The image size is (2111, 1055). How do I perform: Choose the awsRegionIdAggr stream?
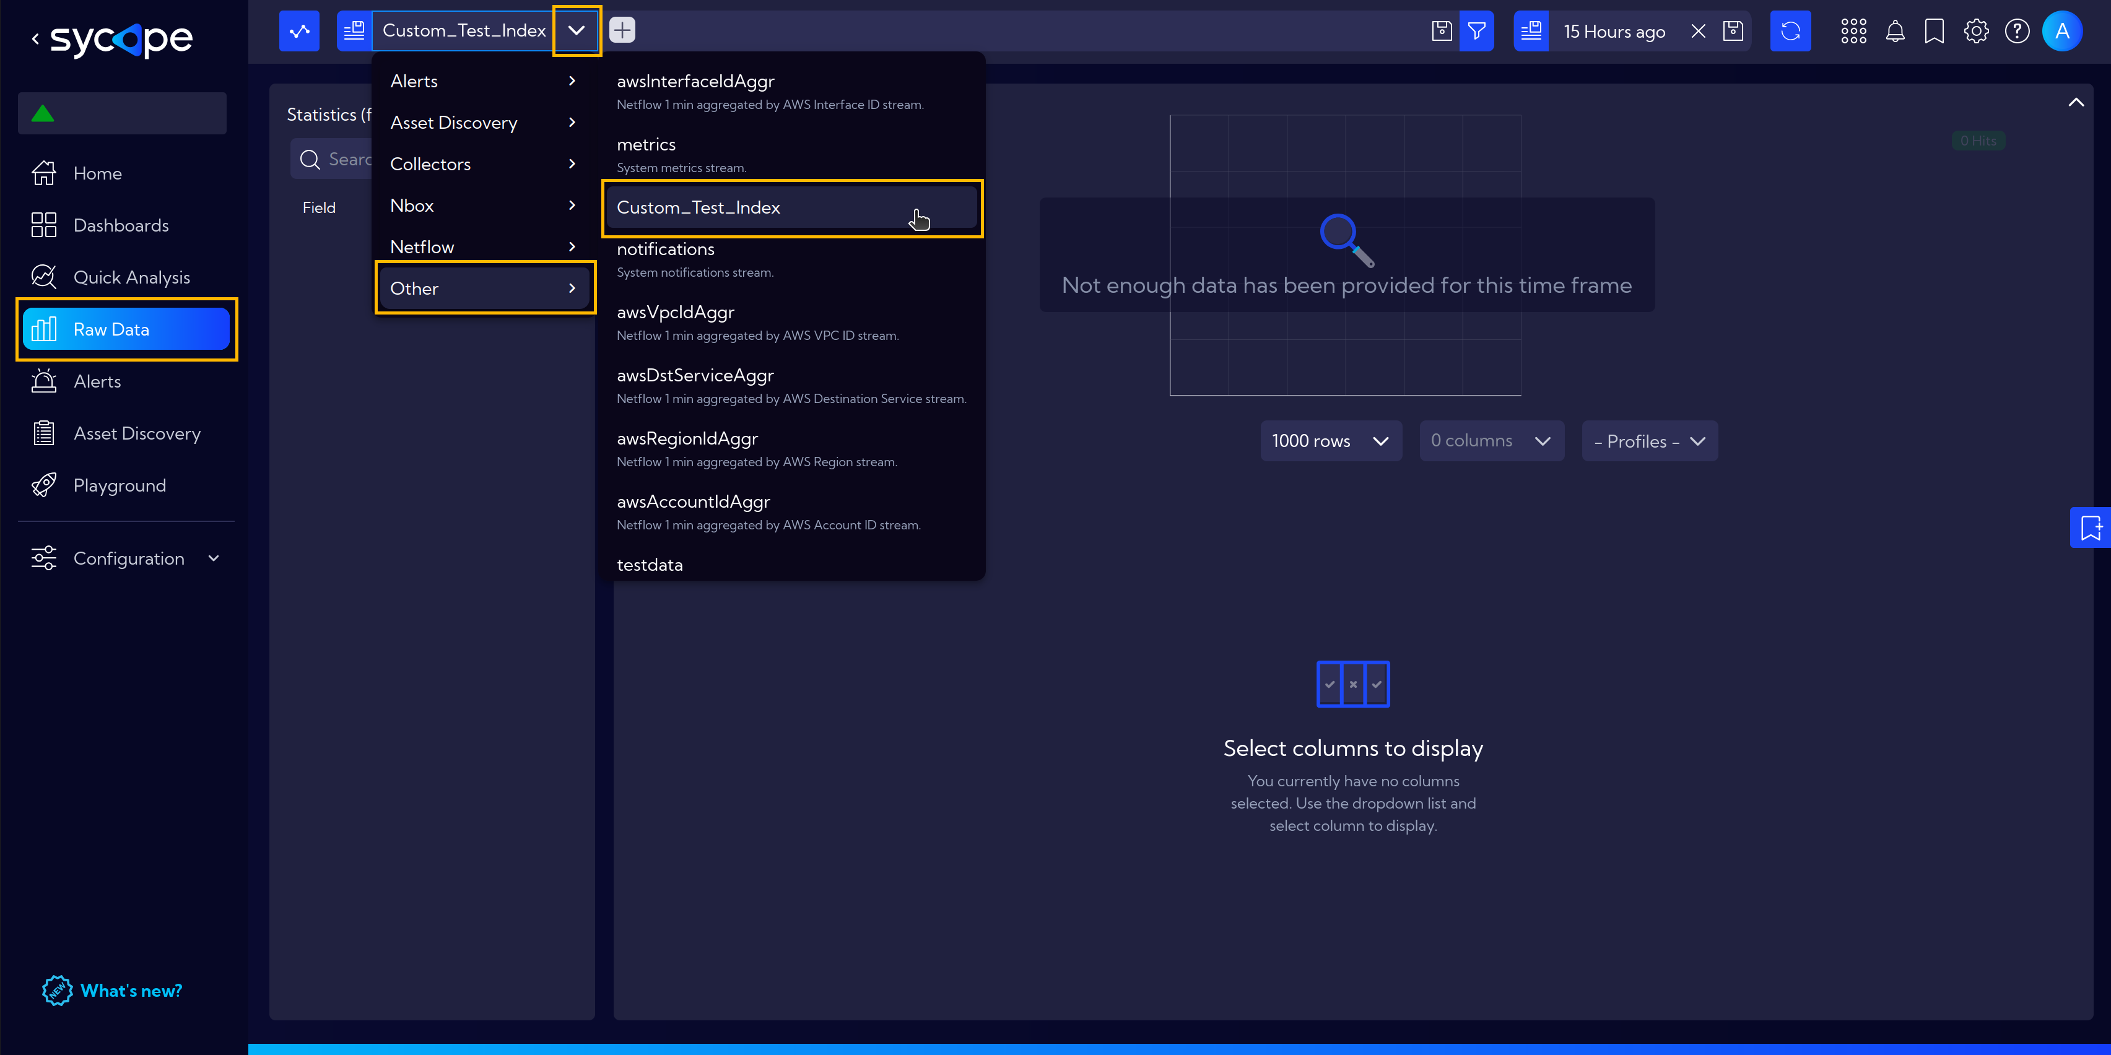click(x=793, y=449)
